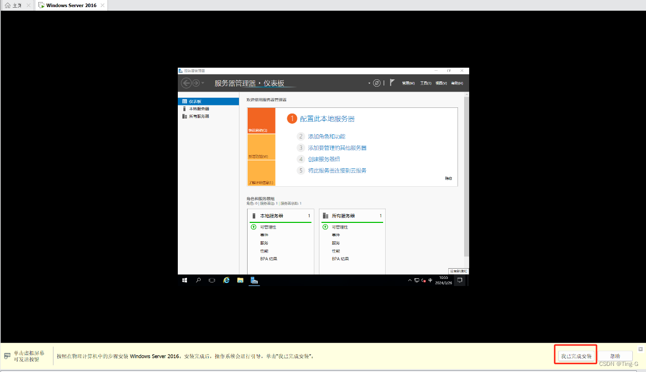
Task: Close the Windows Server 2016 tab
Action: [102, 5]
